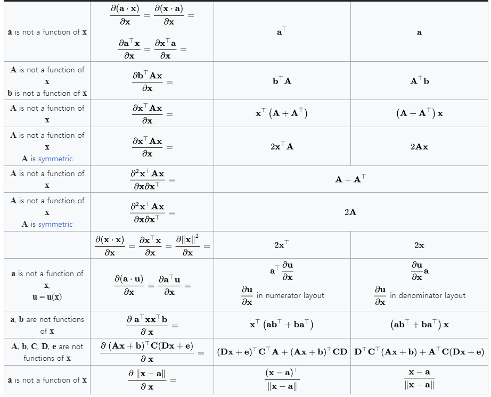Open the symmetric link in the 2A Hessian row
Screen dimensions: 491x397
click(55, 224)
